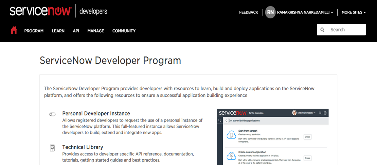The image size is (377, 165).
Task: Go to the red home icon
Action: [x=14, y=30]
